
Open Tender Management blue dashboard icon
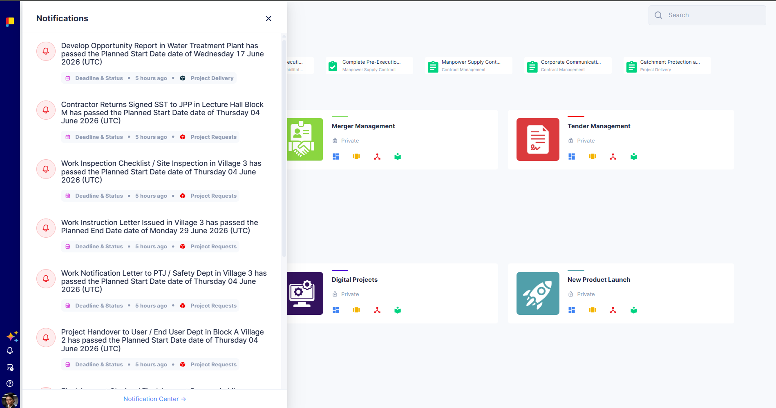pyautogui.click(x=572, y=156)
